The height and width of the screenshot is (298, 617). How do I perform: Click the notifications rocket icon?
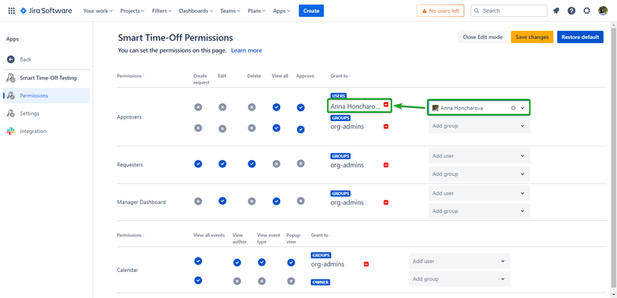(556, 11)
